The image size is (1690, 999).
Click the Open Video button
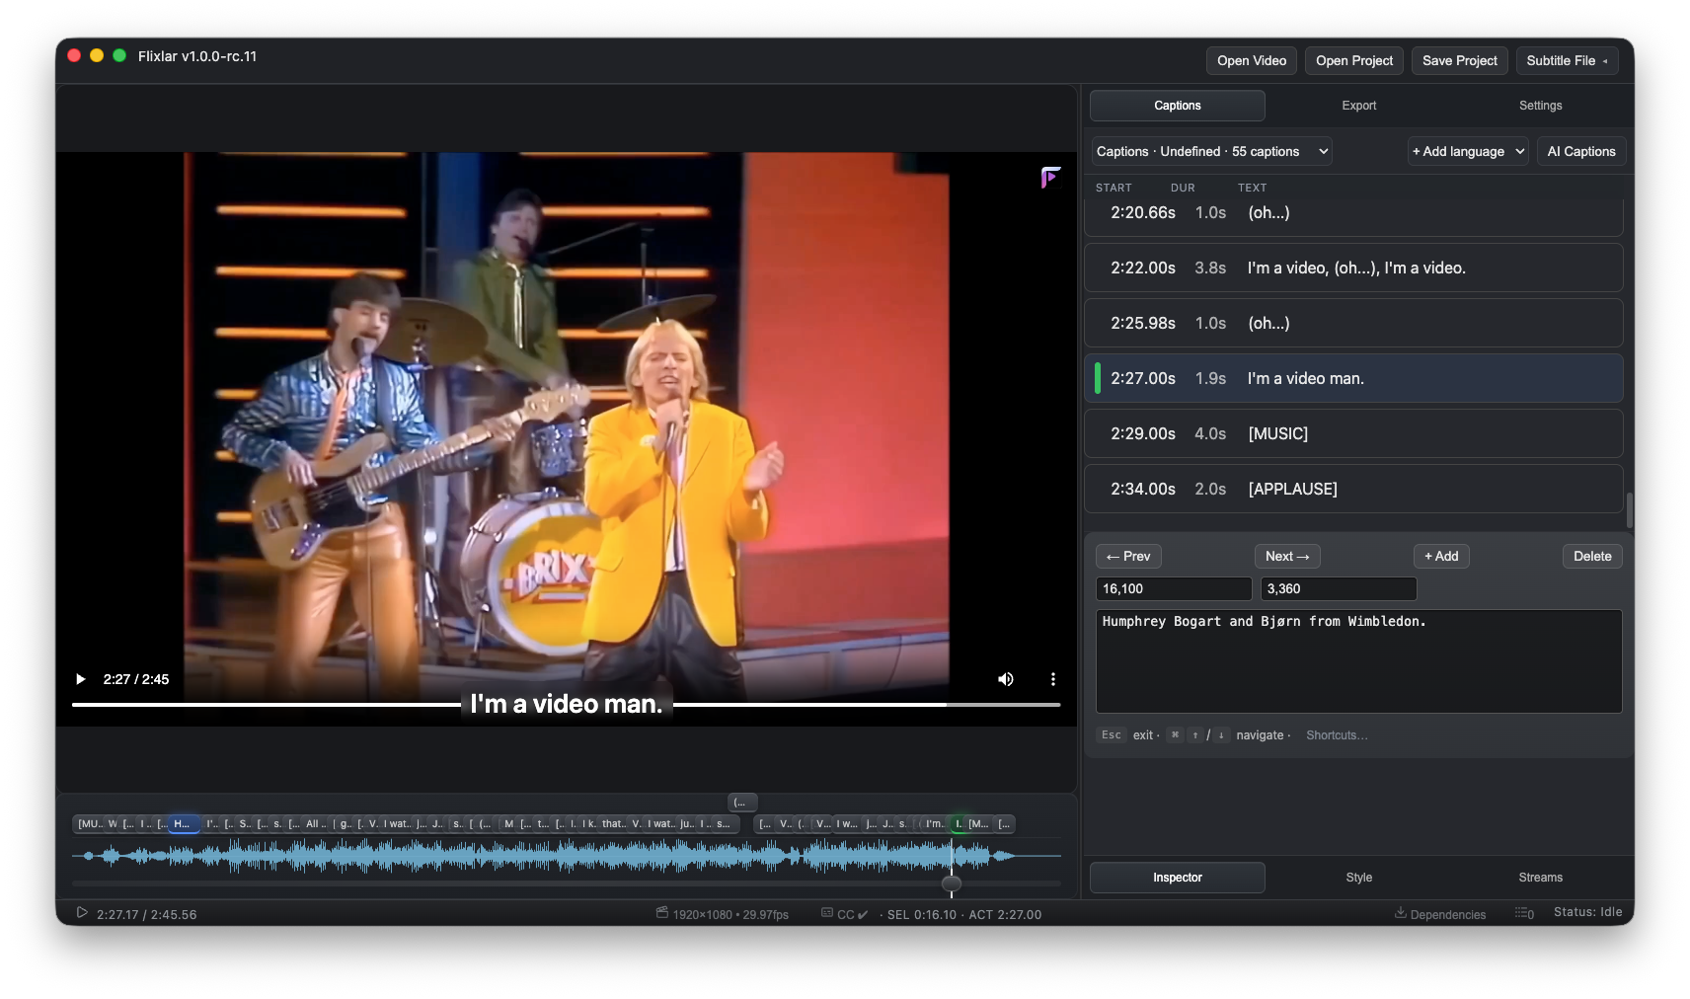(1252, 60)
